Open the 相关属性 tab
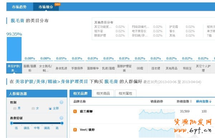Screen dimensions: 215x138 click(125, 94)
